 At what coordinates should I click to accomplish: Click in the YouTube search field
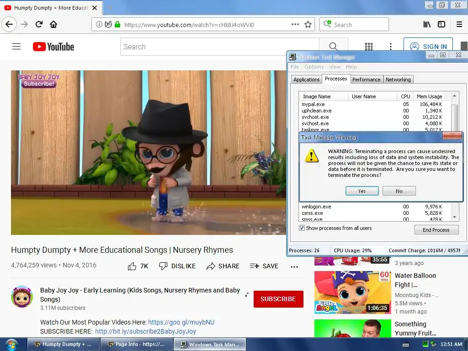click(220, 47)
